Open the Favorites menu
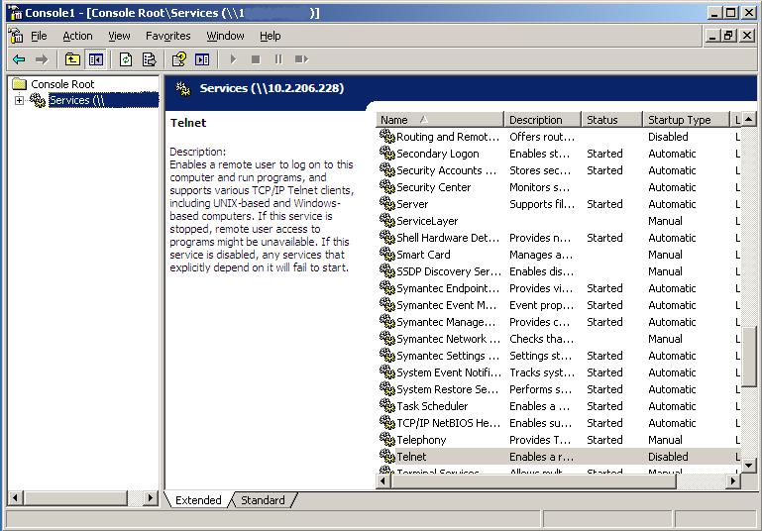The image size is (762, 531). (x=168, y=36)
